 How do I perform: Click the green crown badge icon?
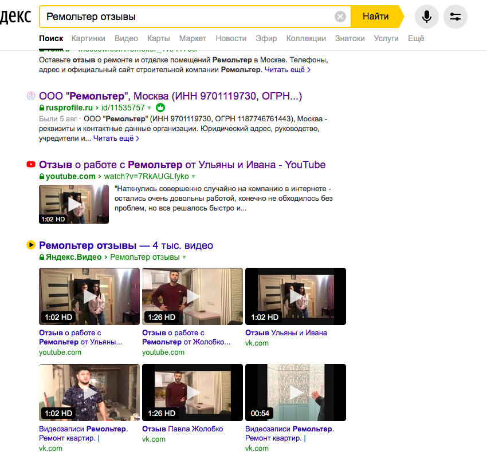(160, 108)
